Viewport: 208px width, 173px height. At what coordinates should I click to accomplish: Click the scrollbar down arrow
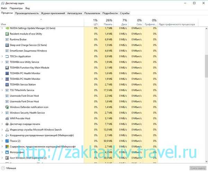pyautogui.click(x=206, y=161)
